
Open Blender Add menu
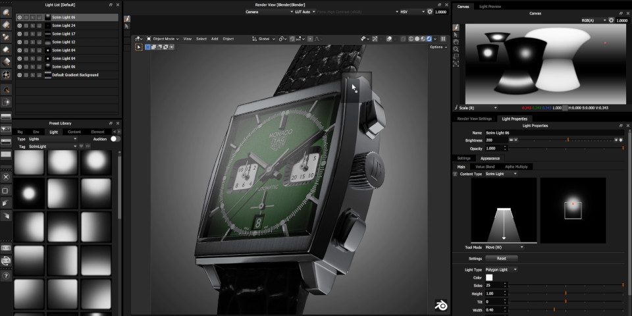(x=215, y=39)
